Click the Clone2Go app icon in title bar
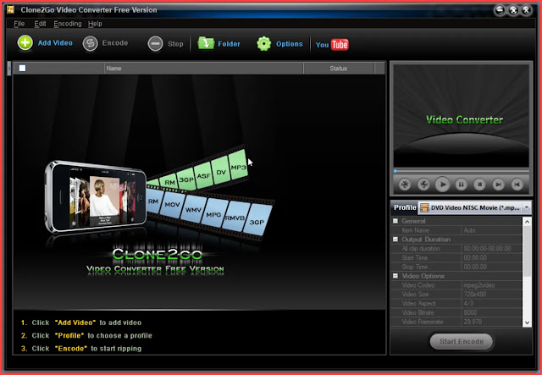This screenshot has width=542, height=375. point(11,9)
